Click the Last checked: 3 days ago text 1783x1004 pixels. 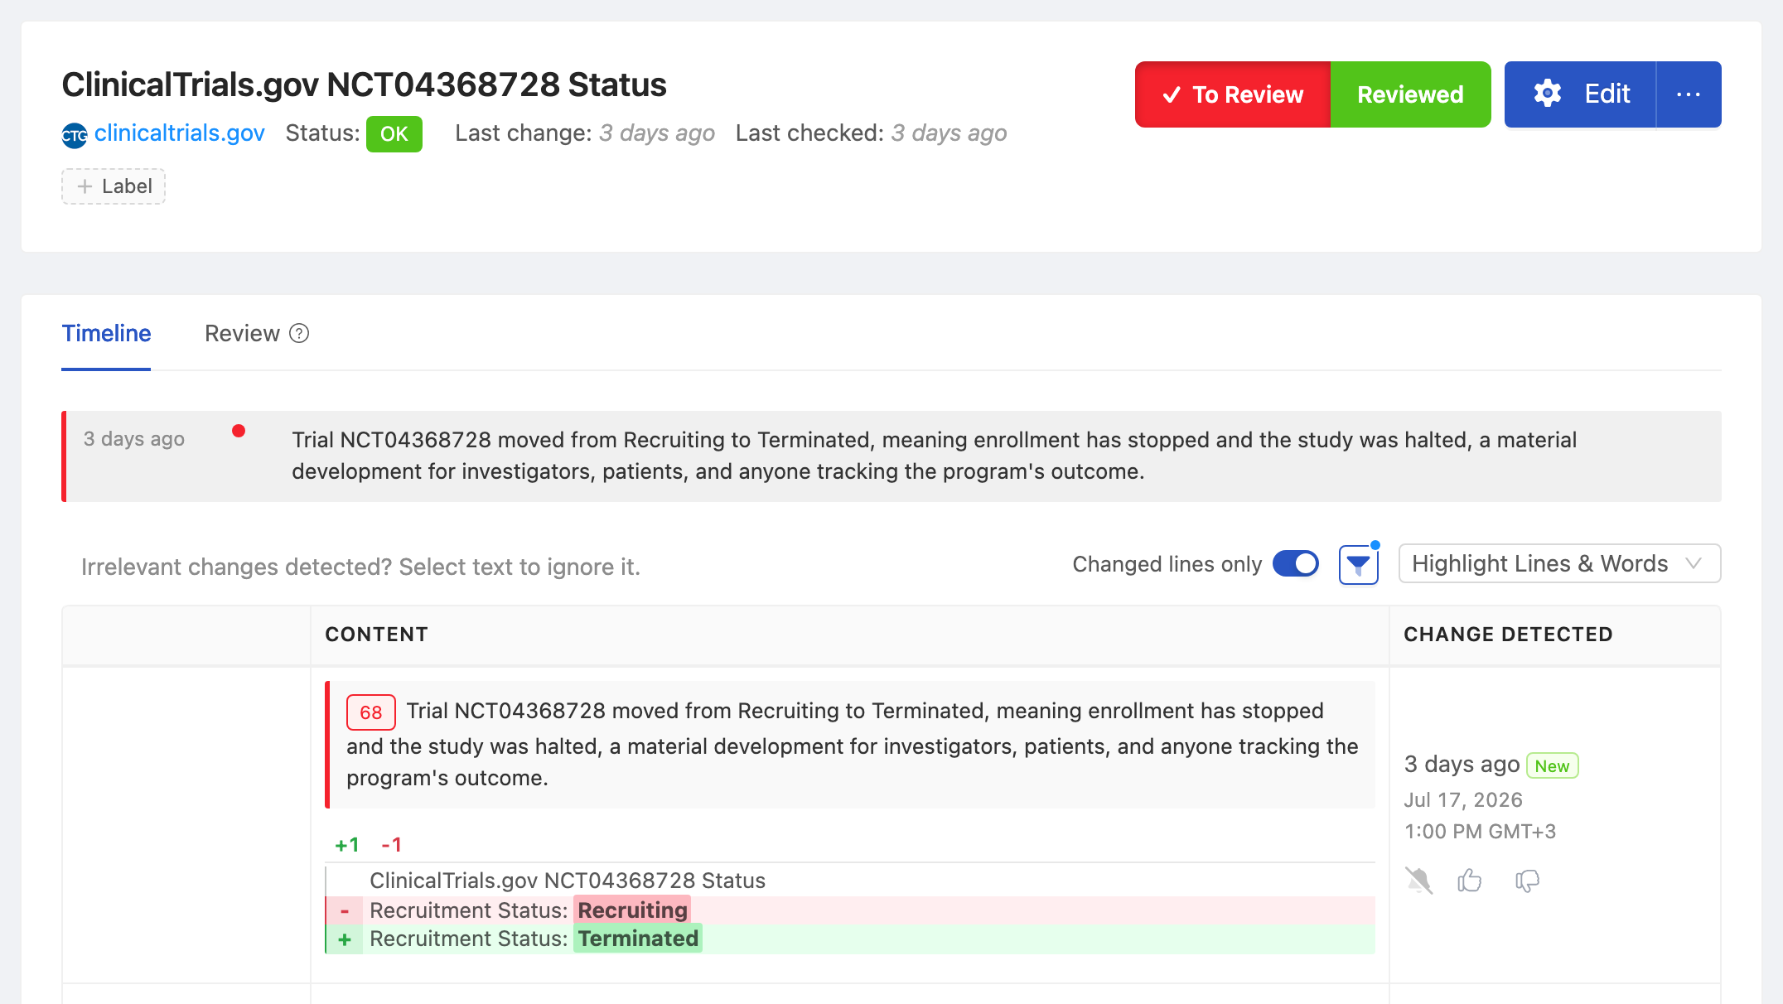pyautogui.click(x=872, y=133)
